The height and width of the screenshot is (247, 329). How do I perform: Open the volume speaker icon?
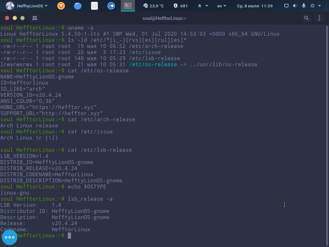[x=295, y=6]
